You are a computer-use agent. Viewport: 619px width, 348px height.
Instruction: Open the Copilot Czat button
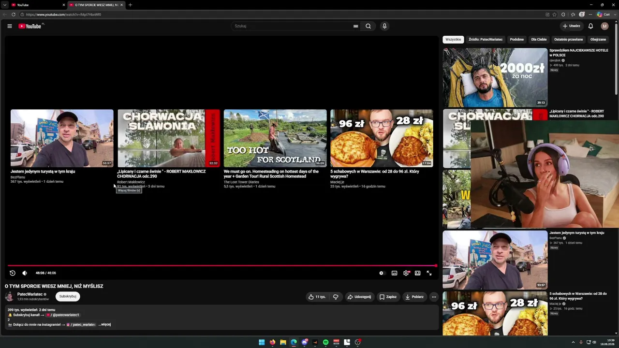click(x=604, y=14)
